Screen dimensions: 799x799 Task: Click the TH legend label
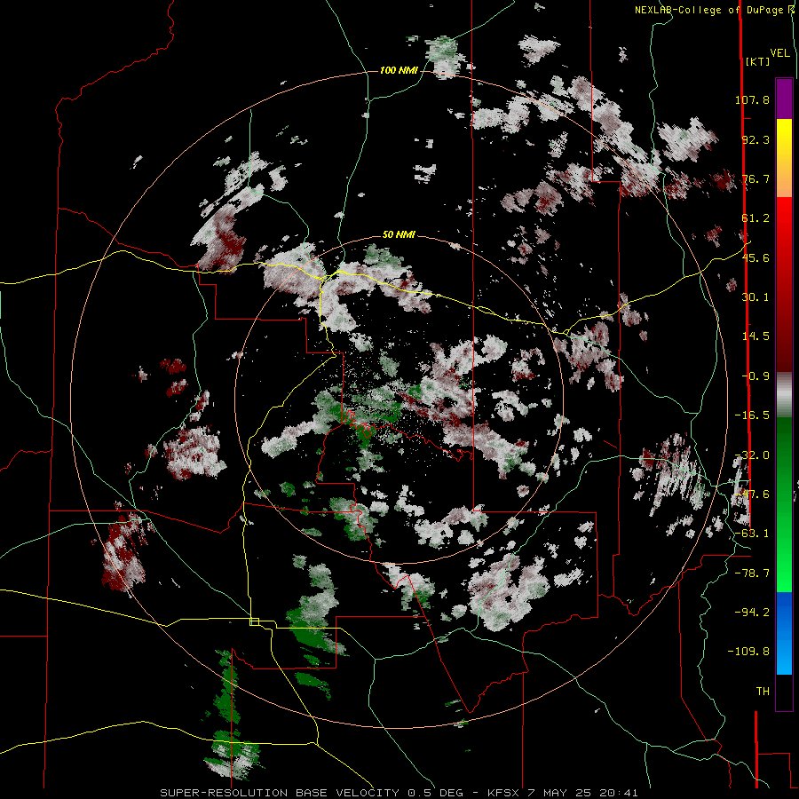click(763, 692)
